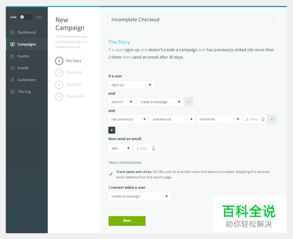293x239 pixels.
Task: Add a new condition with the plus icon
Action: [x=112, y=130]
